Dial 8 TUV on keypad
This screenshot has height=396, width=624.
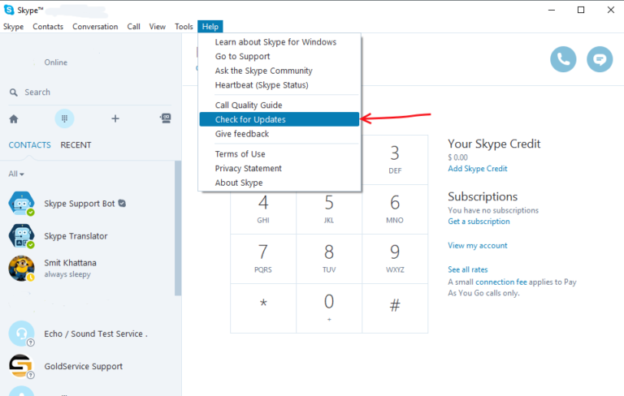pos(329,259)
